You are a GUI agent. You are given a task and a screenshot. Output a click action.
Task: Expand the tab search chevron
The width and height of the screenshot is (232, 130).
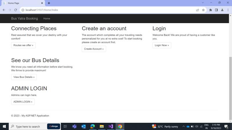203,3
